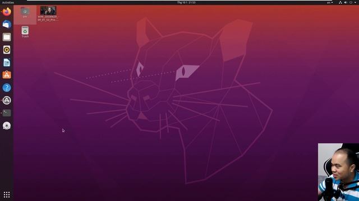
Task: Open Ubuntu Software store
Action: tap(7, 75)
